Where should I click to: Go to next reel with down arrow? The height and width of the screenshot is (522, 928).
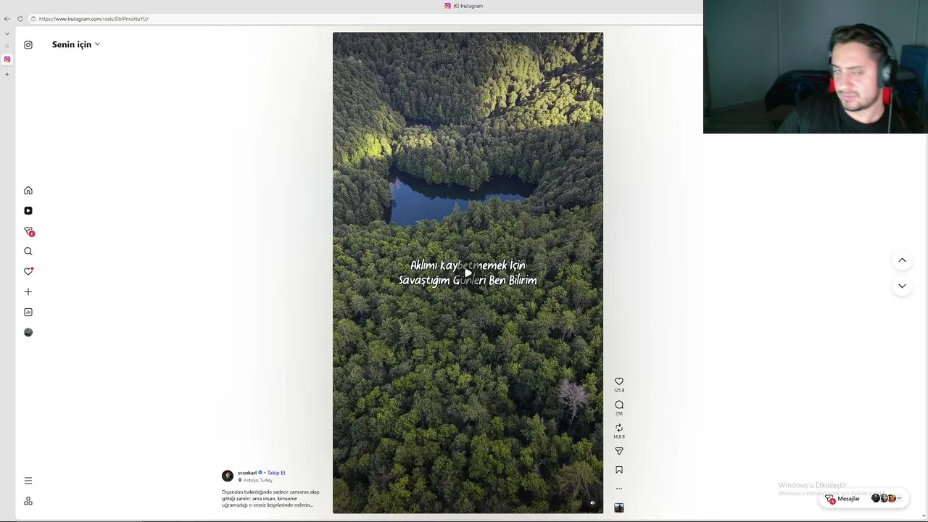(x=902, y=286)
